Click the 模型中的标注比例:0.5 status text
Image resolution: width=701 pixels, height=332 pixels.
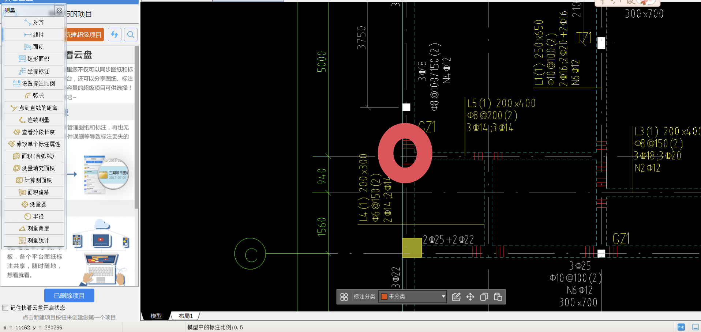click(215, 327)
